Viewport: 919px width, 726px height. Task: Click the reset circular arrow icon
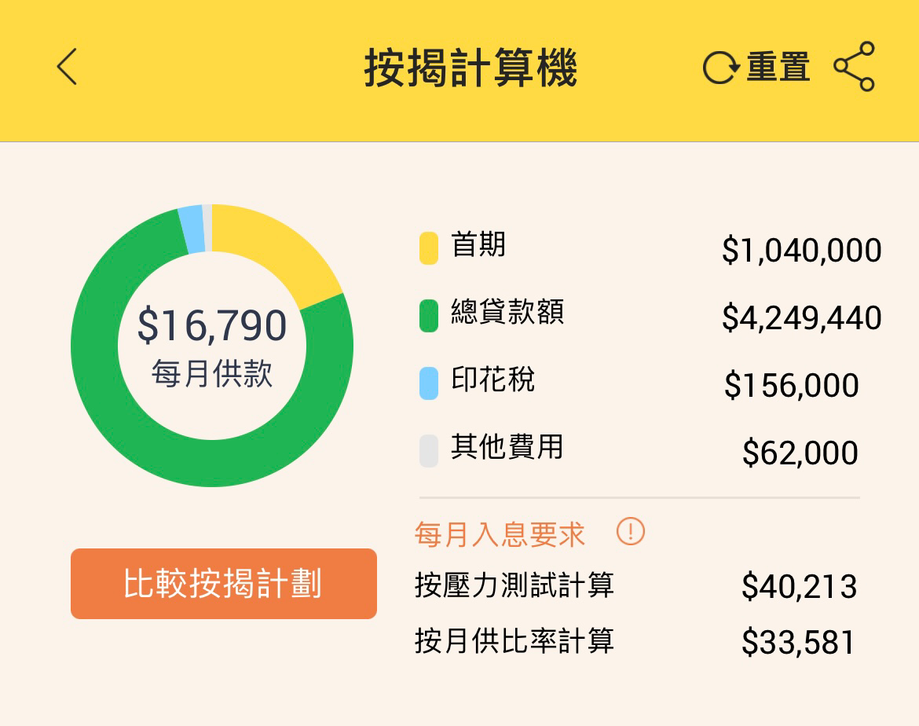pos(720,68)
